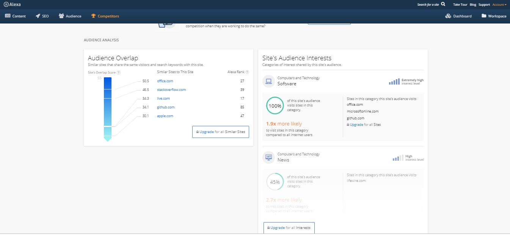Click overlap score 34.1
The height and width of the screenshot is (235, 510).
pyautogui.click(x=146, y=107)
